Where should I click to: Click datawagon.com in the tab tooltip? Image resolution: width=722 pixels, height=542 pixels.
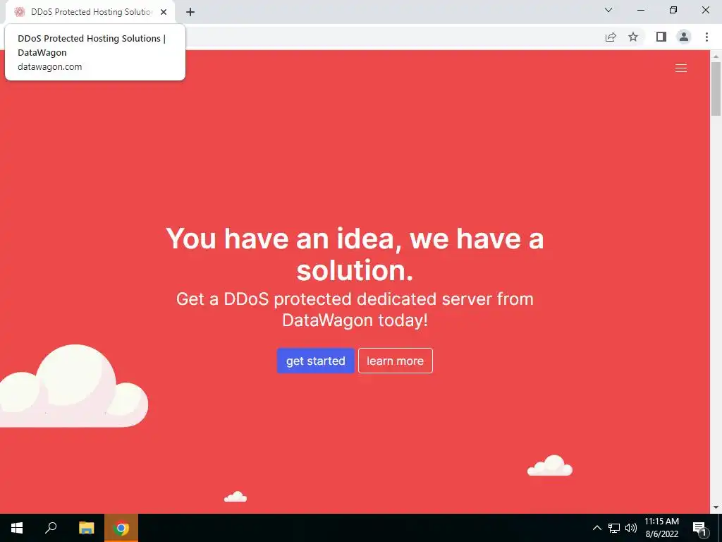(x=50, y=67)
